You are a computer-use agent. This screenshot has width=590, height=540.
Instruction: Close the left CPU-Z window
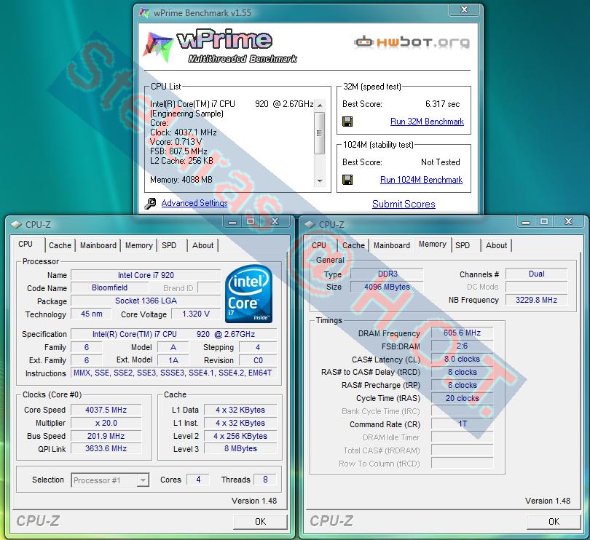point(275,222)
